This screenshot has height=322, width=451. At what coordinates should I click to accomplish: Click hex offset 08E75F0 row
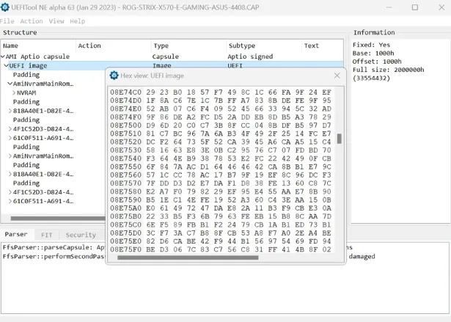pyautogui.click(x=221, y=249)
